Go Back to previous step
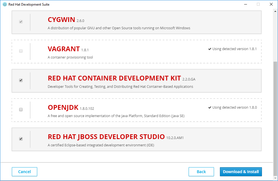 201,172
